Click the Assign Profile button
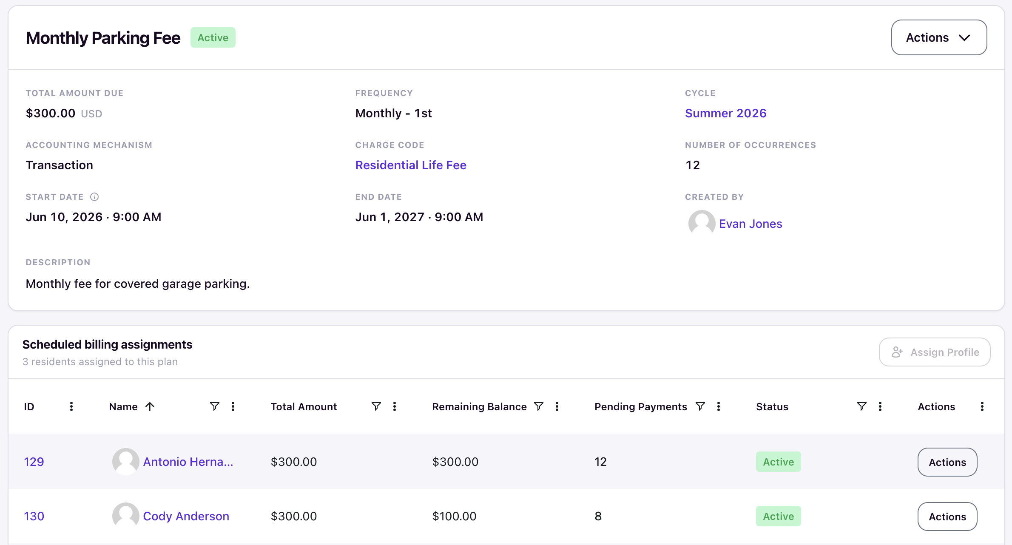Viewport: 1012px width, 545px height. pyautogui.click(x=935, y=352)
